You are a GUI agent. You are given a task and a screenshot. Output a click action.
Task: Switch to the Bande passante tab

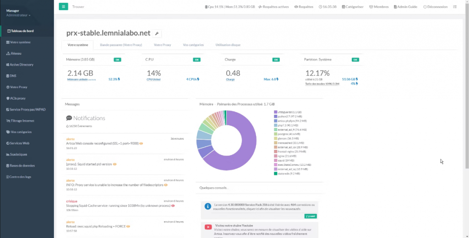(121, 45)
